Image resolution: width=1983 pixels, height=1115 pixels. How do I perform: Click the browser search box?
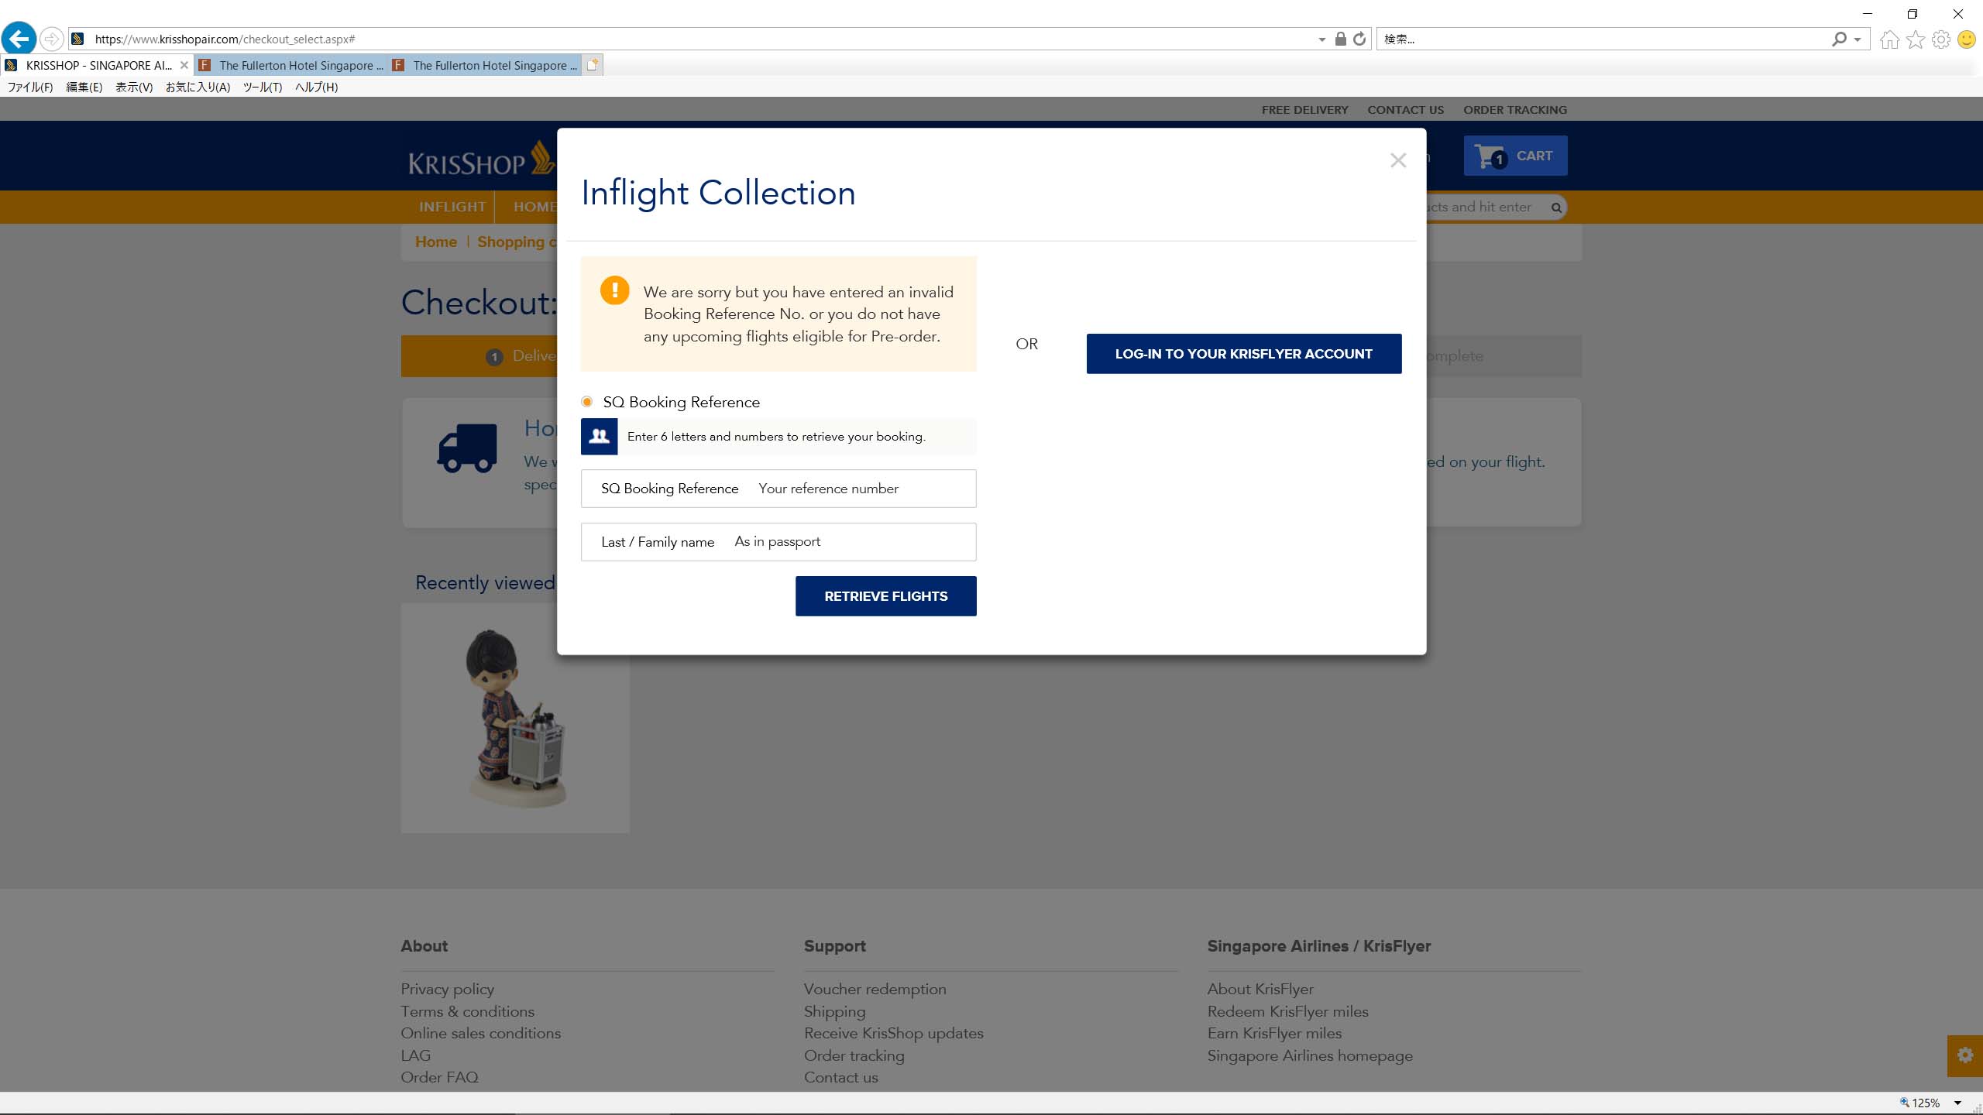1603,39
